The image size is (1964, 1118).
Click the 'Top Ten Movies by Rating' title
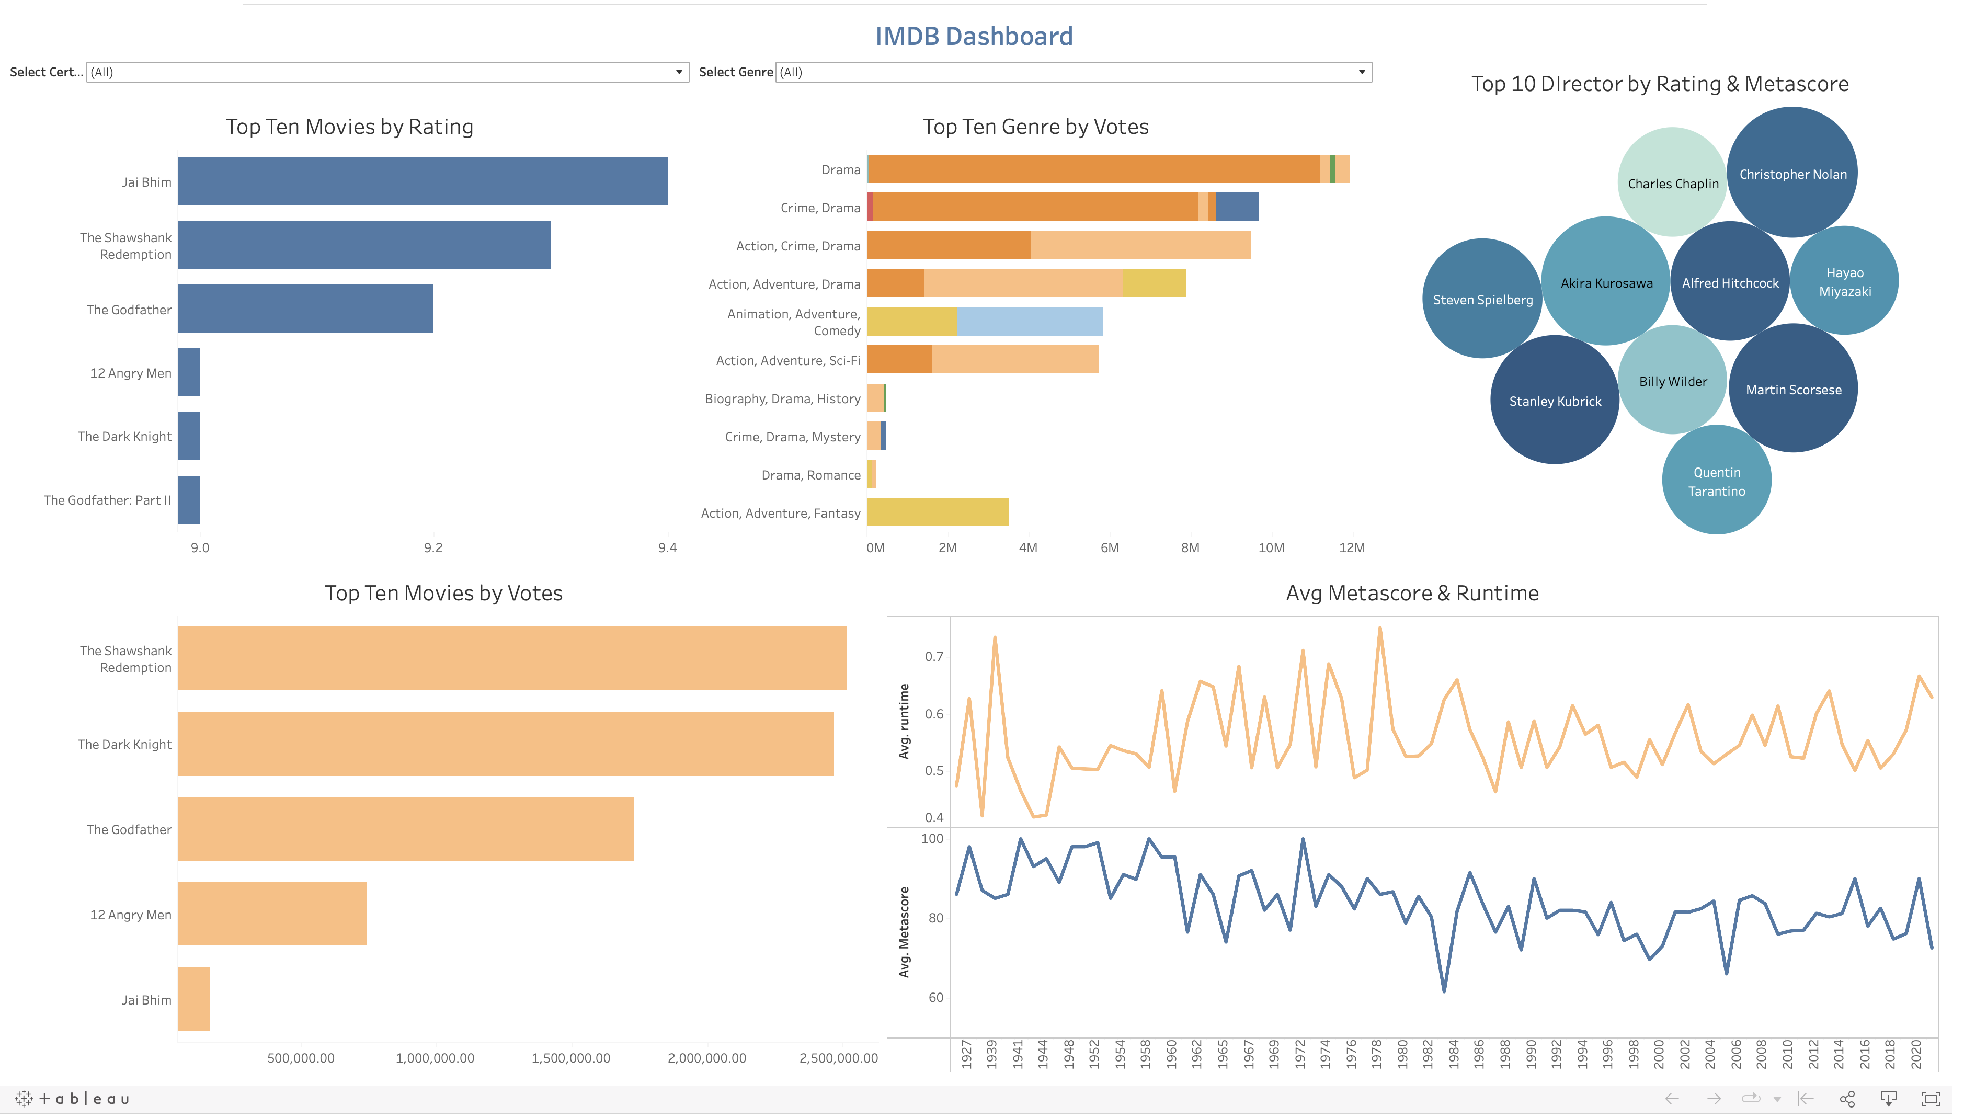349,127
